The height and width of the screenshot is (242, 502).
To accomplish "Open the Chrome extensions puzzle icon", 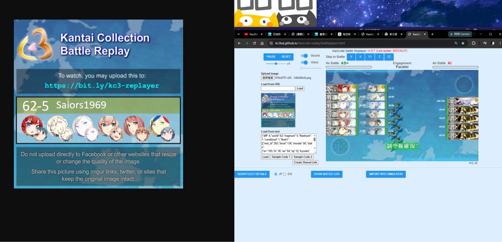I will click(473, 43).
